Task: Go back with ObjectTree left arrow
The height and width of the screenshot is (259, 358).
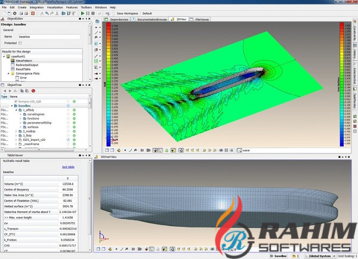Action: pyautogui.click(x=5, y=91)
